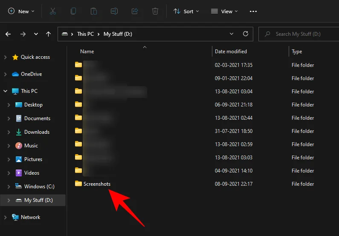Open the Sort options menu
Viewport: 339px width, 236px height.
click(x=186, y=11)
